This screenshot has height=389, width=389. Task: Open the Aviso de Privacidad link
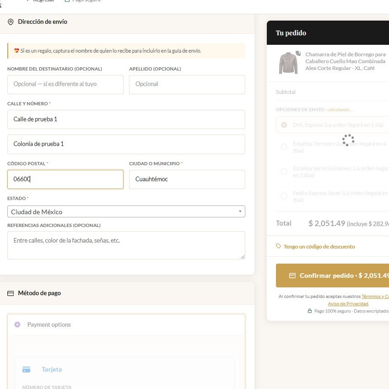[x=348, y=304]
